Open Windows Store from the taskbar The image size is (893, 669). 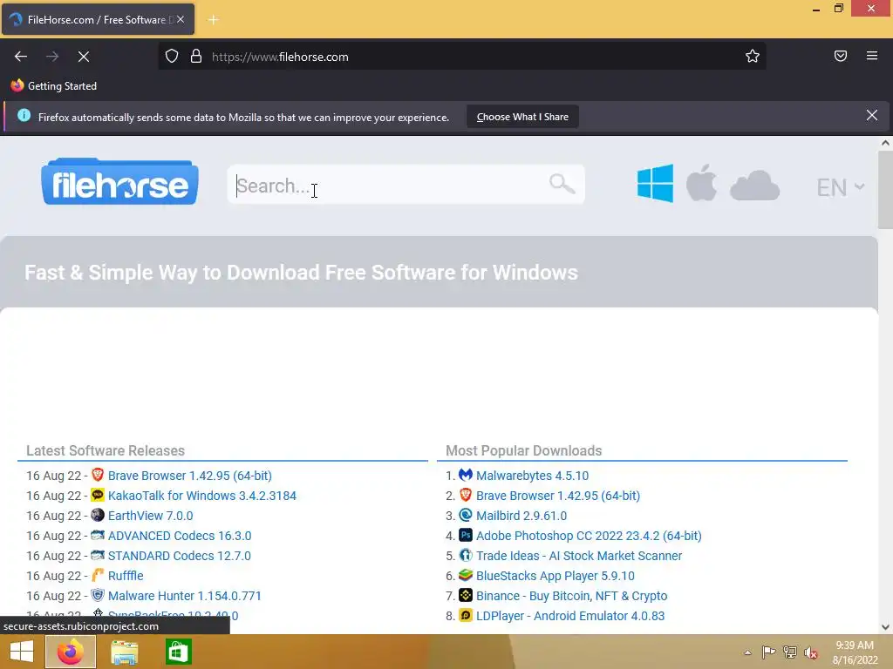178,652
